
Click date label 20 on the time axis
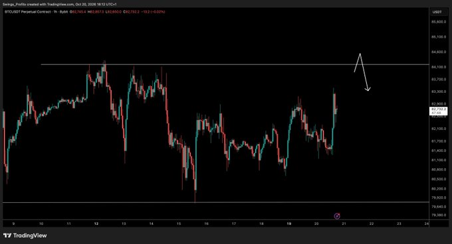click(x=316, y=223)
